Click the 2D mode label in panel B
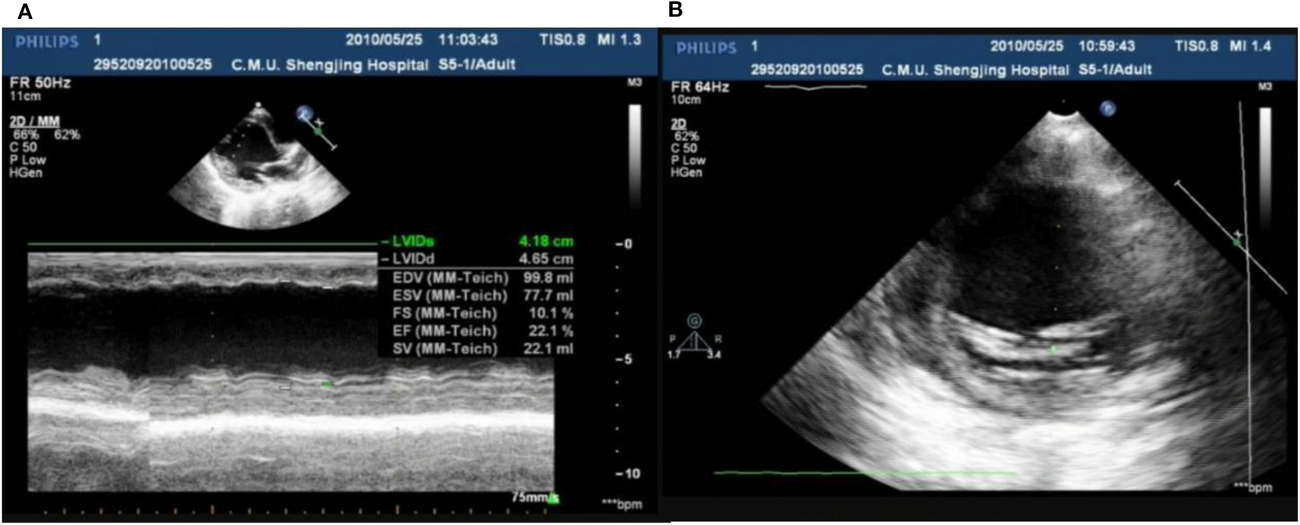Image resolution: width=1300 pixels, height=525 pixels. (678, 124)
